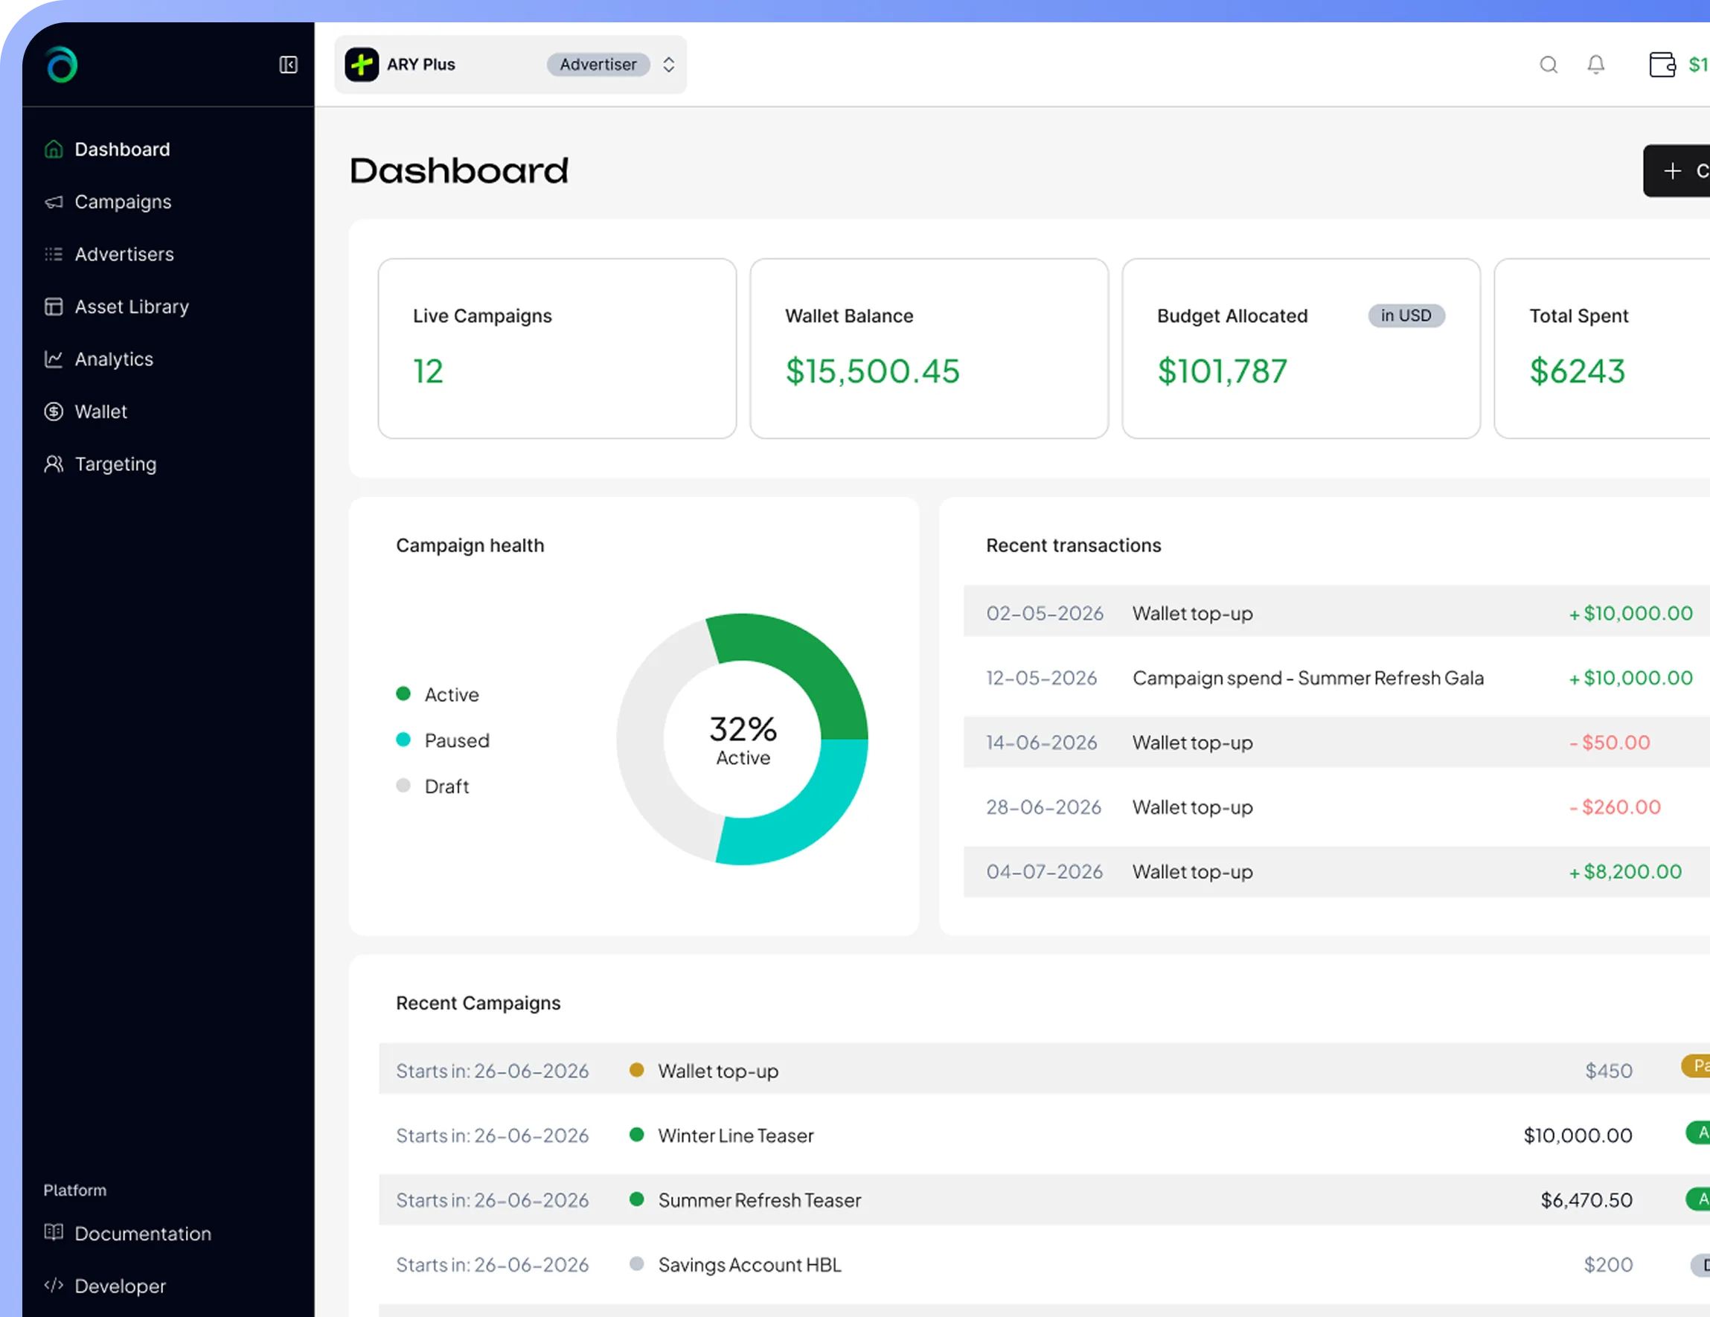
Task: Open the 'Savings Account HBL' campaign
Action: coord(1045,1263)
